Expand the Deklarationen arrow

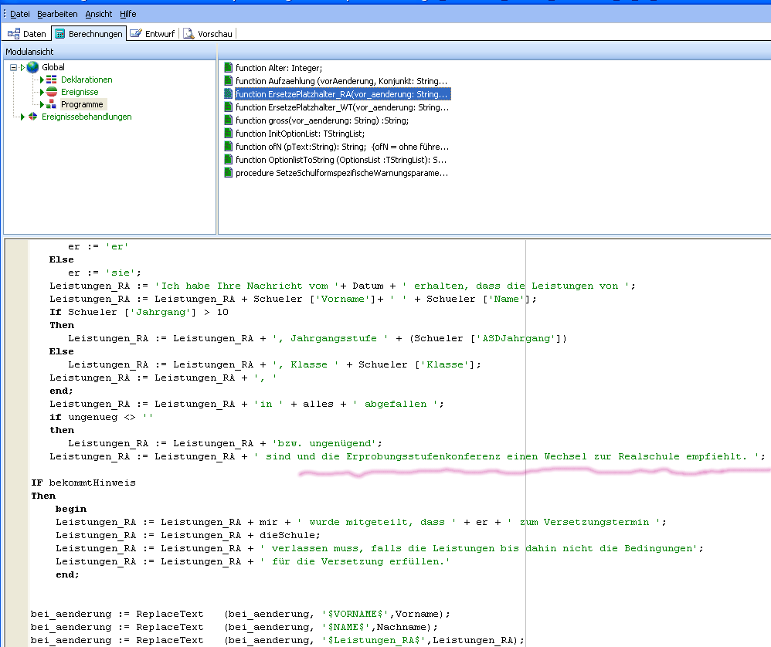tap(42, 80)
